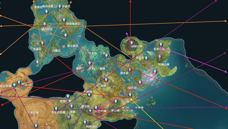This screenshot has width=228, height=129.
Task: Select the statue icon above 层岩巨渊
Action: 96,108
